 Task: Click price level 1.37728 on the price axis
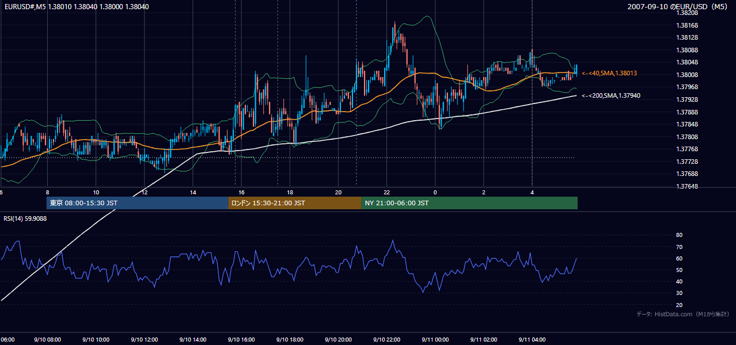[687, 162]
